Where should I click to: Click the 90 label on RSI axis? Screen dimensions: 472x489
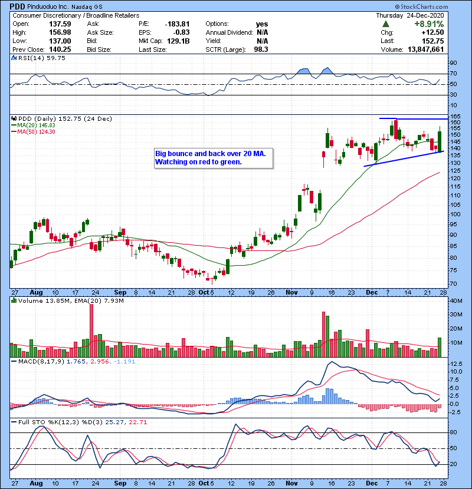[453, 62]
